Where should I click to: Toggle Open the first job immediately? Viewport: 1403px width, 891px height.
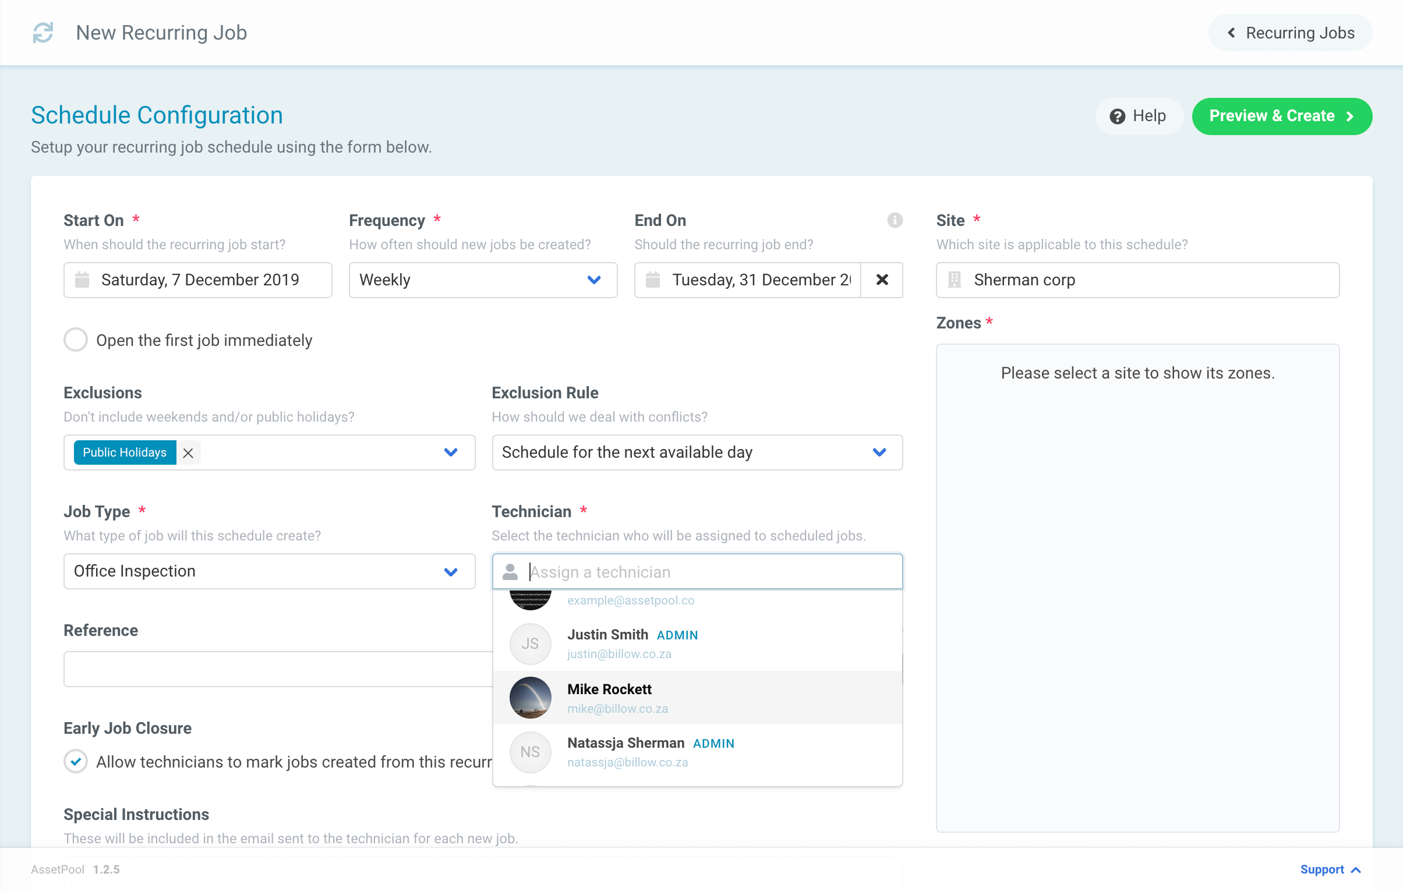click(x=76, y=340)
